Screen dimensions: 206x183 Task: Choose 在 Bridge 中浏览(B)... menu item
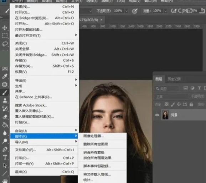click(45, 18)
